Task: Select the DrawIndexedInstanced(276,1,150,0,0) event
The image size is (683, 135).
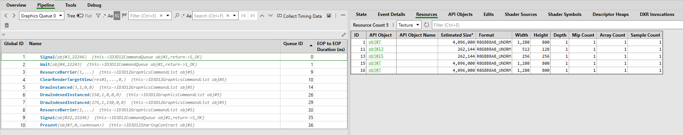Action: 174,102
